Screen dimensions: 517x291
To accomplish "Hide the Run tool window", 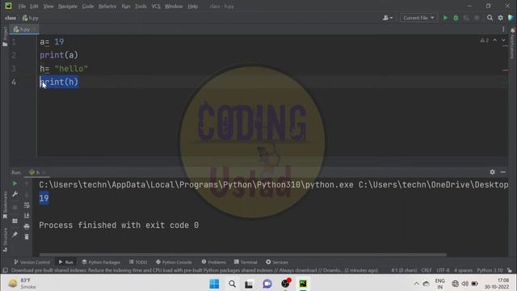I will pos(502,172).
